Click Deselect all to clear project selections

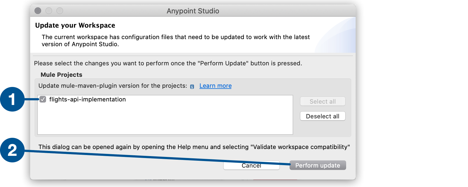pyautogui.click(x=323, y=116)
